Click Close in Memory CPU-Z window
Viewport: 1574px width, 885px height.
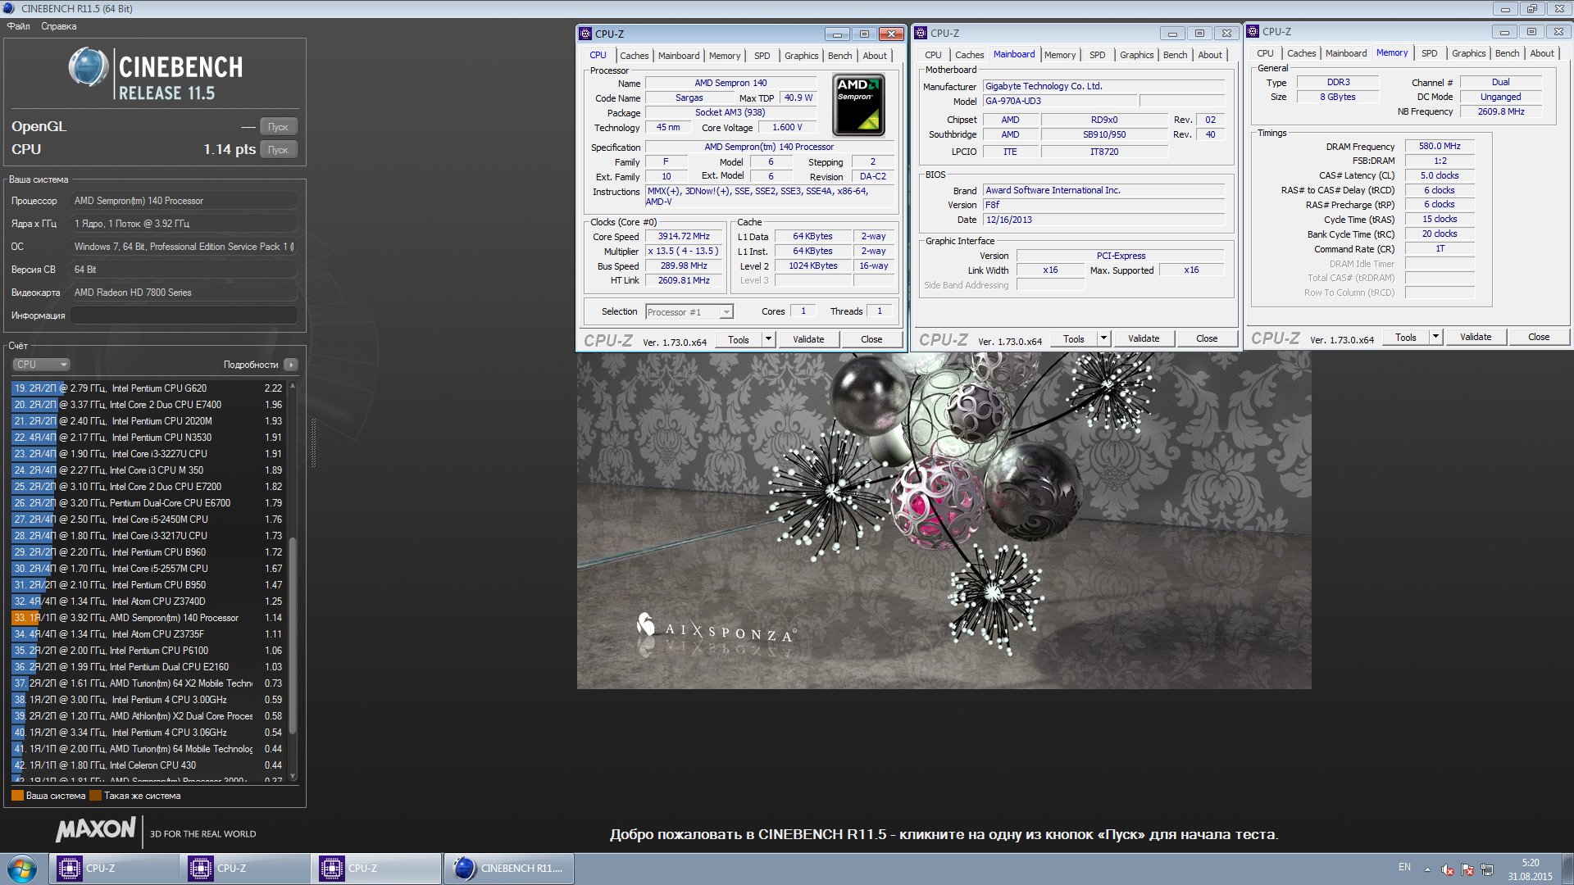point(1539,337)
